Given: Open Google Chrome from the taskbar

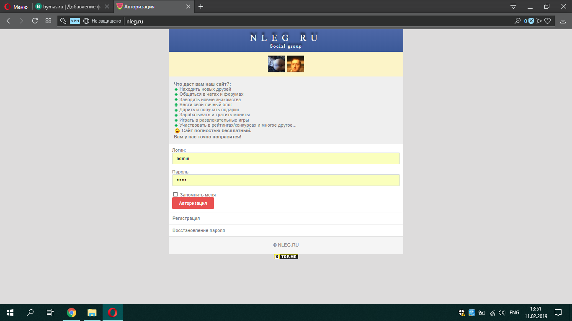Looking at the screenshot, I should [x=72, y=313].
